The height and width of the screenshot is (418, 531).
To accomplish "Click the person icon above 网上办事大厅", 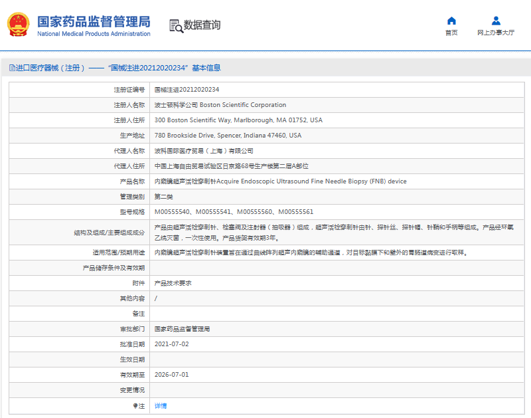I will pos(494,21).
